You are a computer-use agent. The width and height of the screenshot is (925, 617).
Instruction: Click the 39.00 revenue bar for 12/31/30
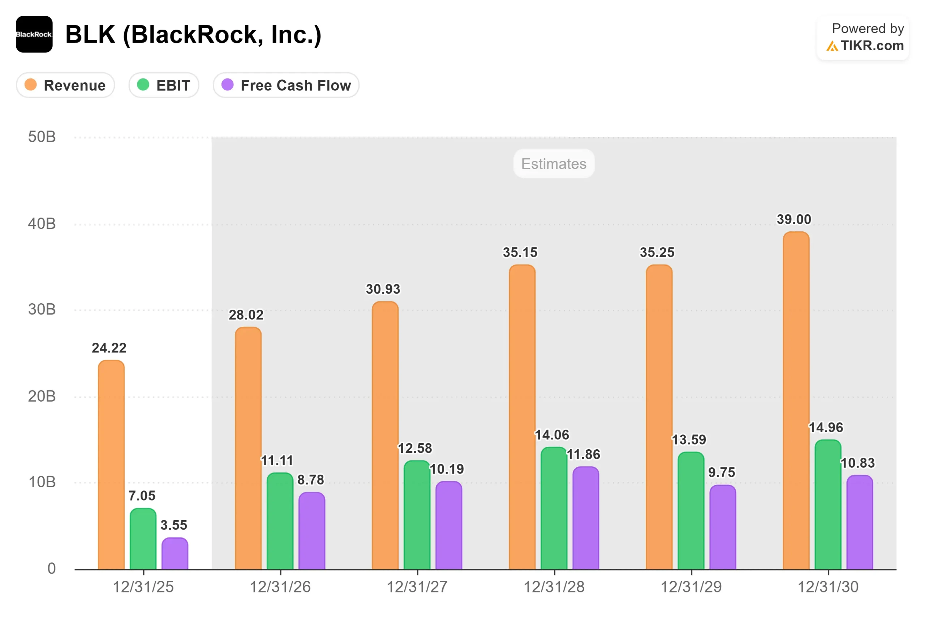pos(796,401)
